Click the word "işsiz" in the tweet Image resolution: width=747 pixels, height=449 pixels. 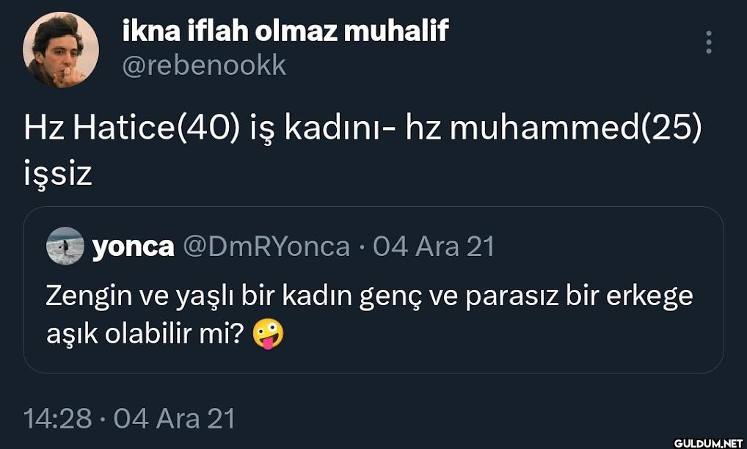(58, 174)
